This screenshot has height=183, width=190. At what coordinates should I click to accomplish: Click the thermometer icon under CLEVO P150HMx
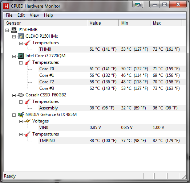(28, 43)
